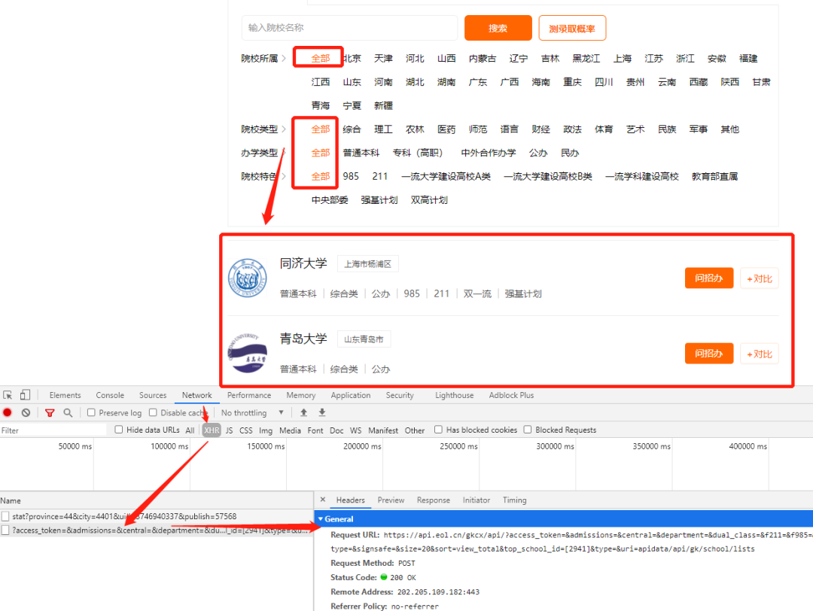Image resolution: width=813 pixels, height=611 pixels.
Task: Click the orange 搜索 button
Action: click(498, 28)
